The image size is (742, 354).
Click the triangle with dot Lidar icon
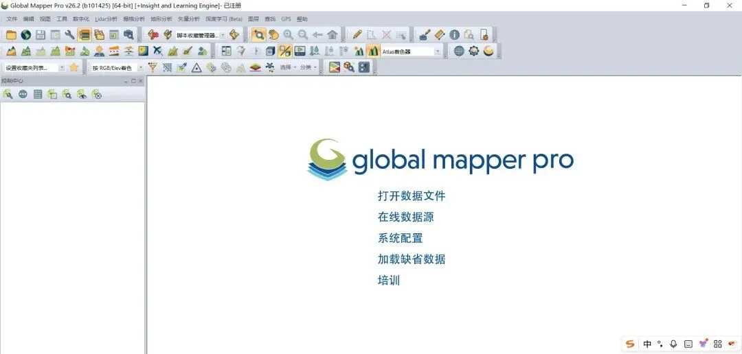click(196, 67)
